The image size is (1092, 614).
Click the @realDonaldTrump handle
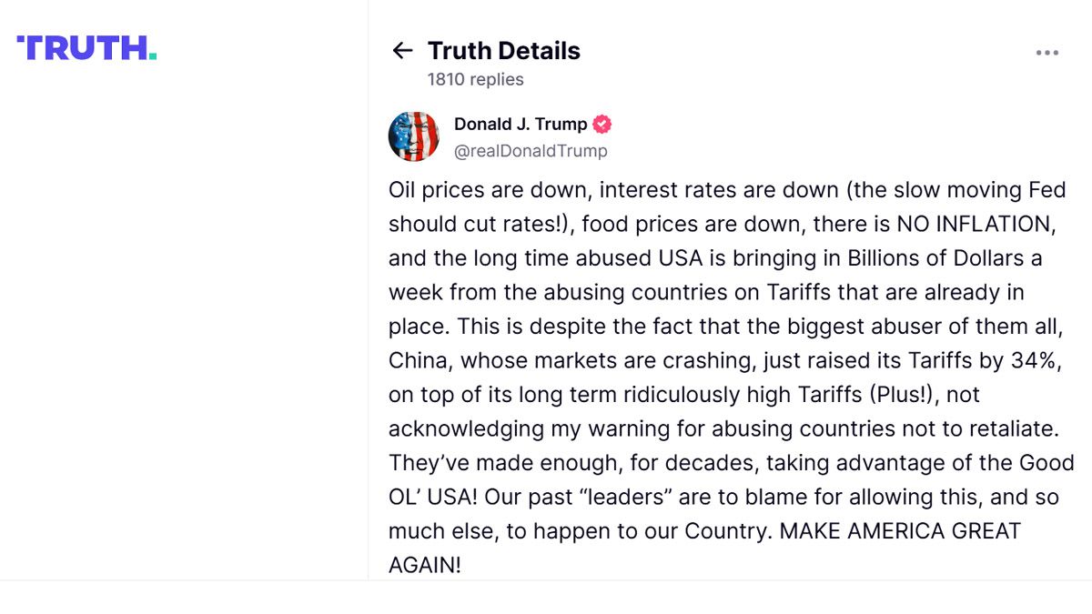531,151
